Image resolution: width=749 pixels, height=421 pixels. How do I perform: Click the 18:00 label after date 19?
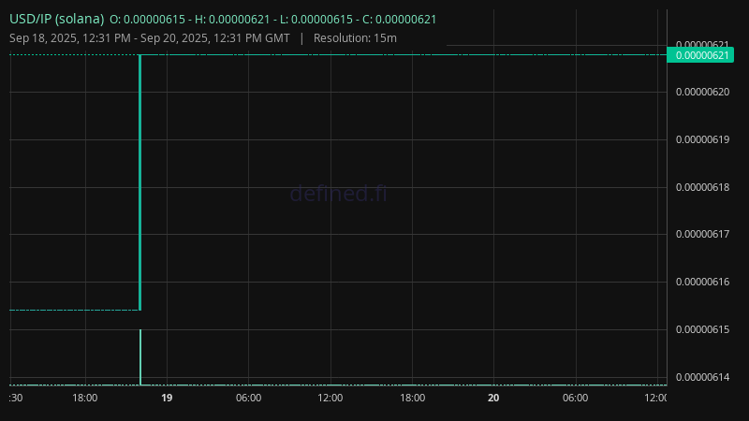pyautogui.click(x=412, y=398)
